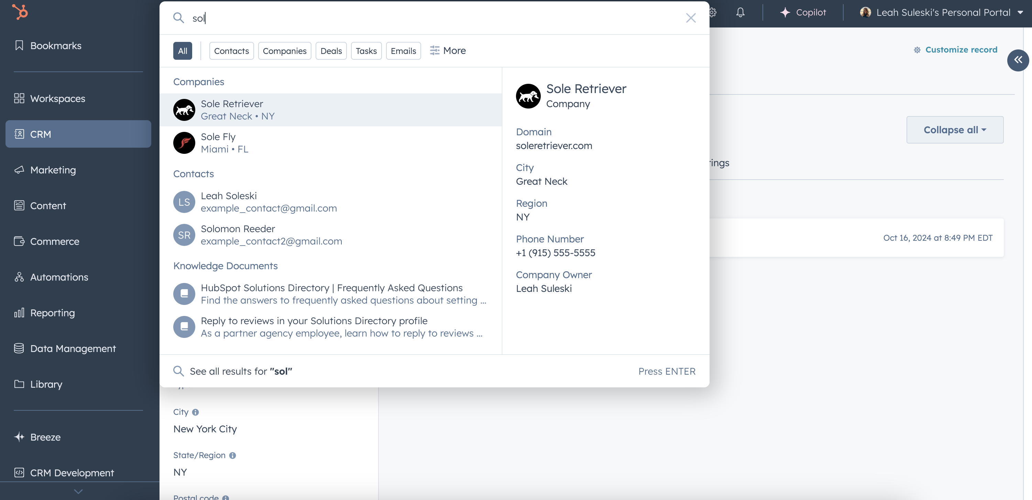The height and width of the screenshot is (500, 1032).
Task: Open the Solomon Reeder contact result
Action: pos(330,235)
